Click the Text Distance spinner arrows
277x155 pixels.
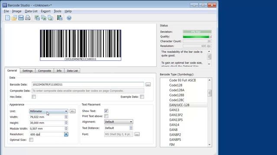(131, 128)
